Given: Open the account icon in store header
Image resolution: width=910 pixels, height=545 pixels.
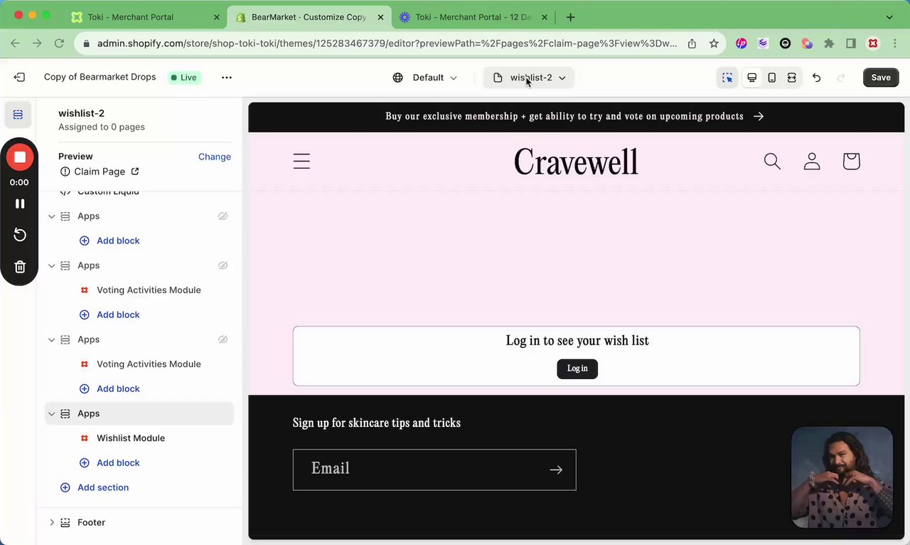Looking at the screenshot, I should 812,162.
